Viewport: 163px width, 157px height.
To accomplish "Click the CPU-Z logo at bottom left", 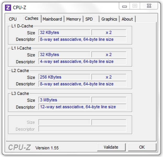I will pos(19,147).
